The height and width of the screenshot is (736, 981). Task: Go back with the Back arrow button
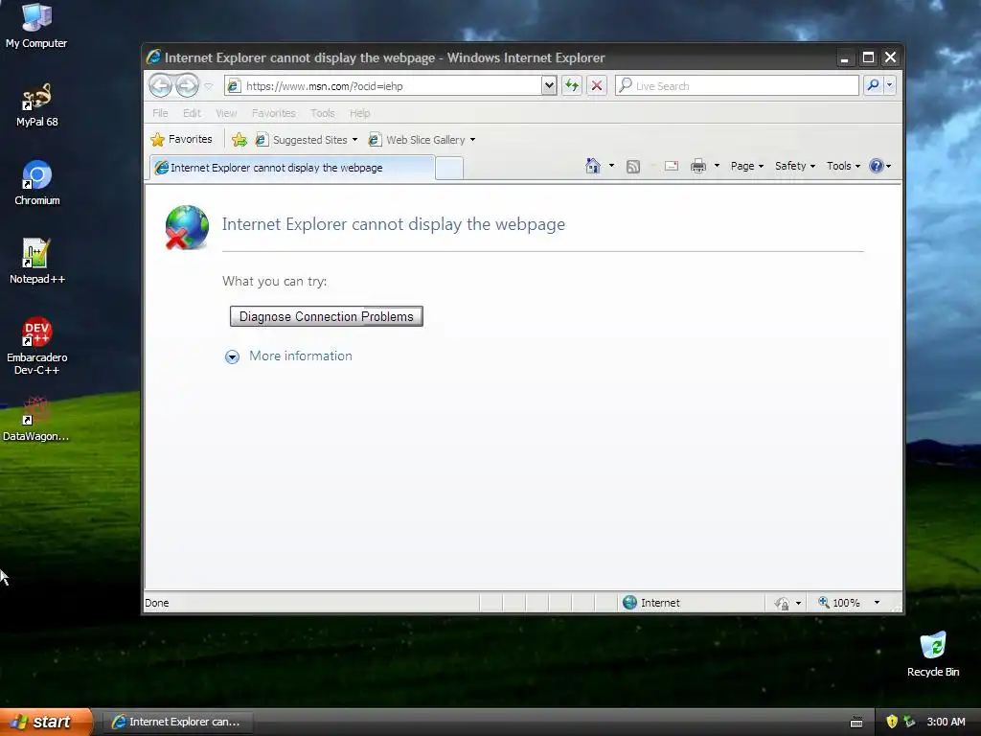(x=161, y=85)
